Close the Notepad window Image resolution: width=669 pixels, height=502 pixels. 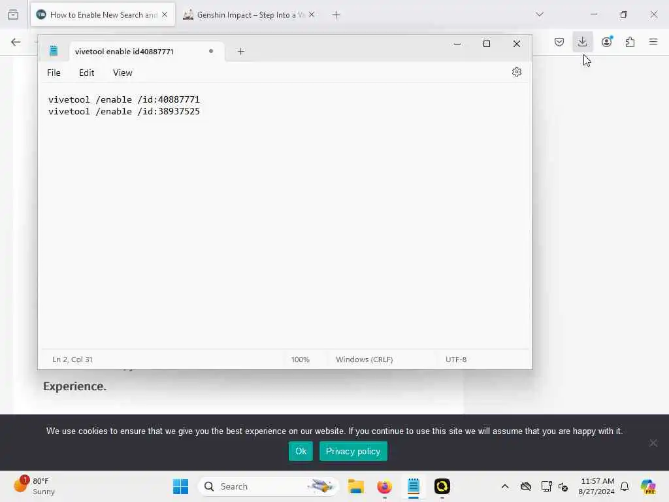516,44
